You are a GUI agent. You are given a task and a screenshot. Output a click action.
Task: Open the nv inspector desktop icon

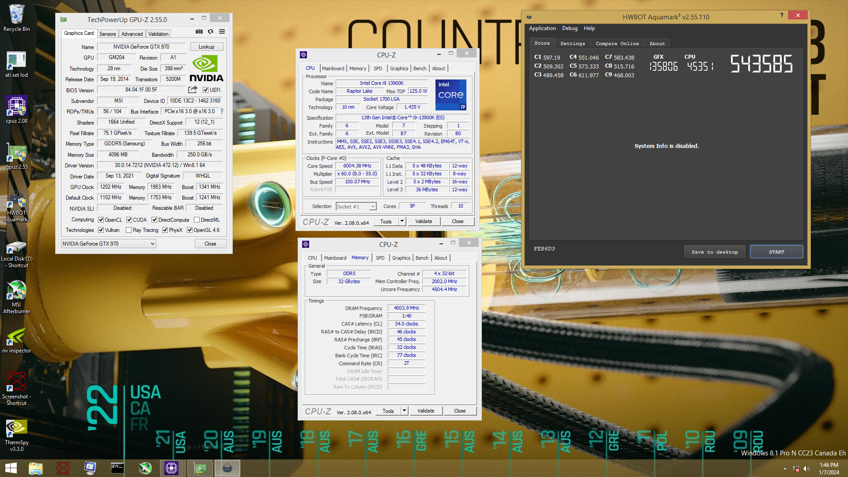(x=16, y=341)
